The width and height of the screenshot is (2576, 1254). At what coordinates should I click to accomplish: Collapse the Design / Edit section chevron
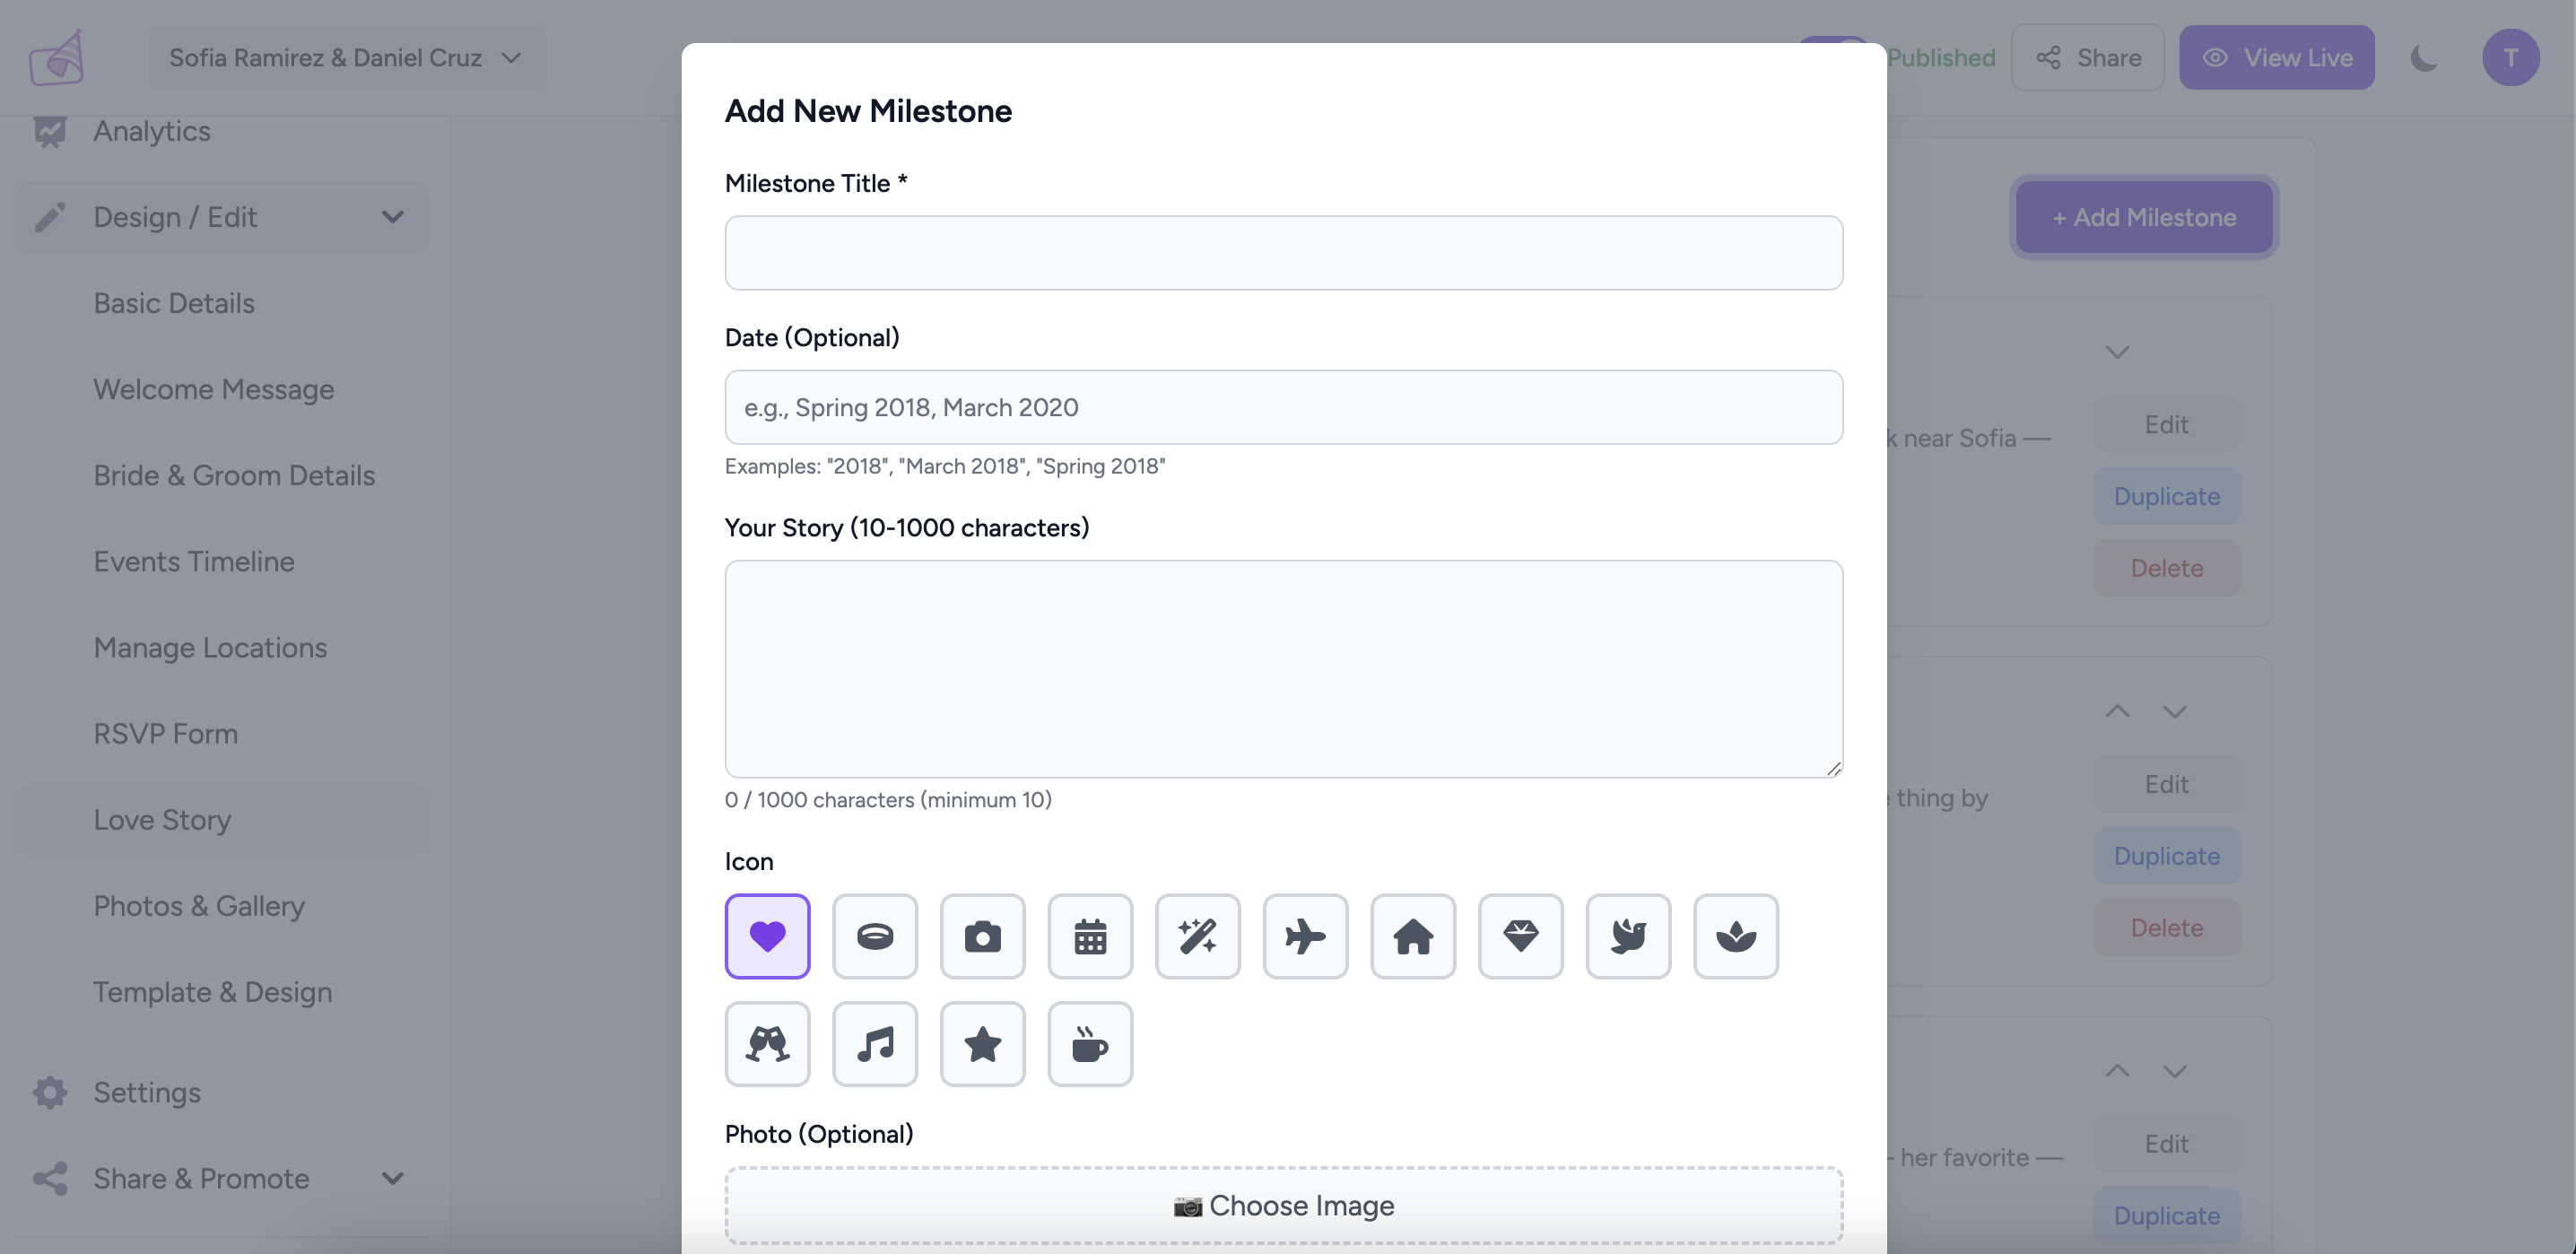[x=392, y=217]
